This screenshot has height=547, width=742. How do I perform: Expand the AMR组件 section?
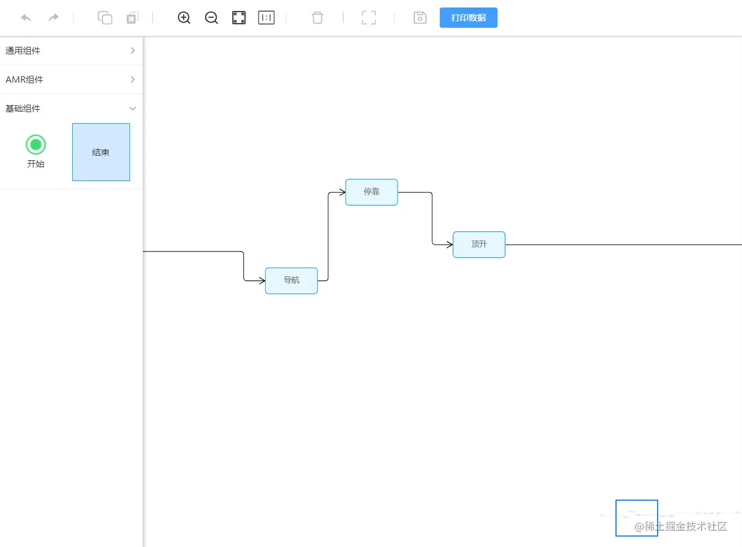click(71, 80)
